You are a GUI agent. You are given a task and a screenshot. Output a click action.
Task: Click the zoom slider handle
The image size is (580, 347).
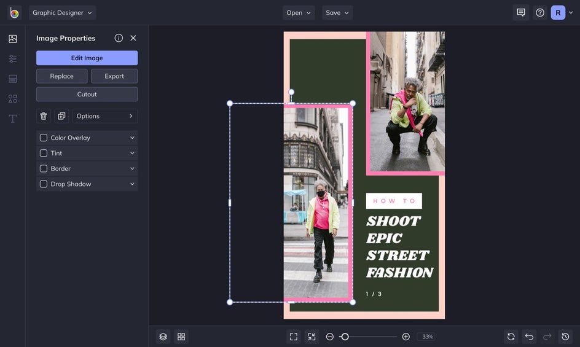click(345, 337)
